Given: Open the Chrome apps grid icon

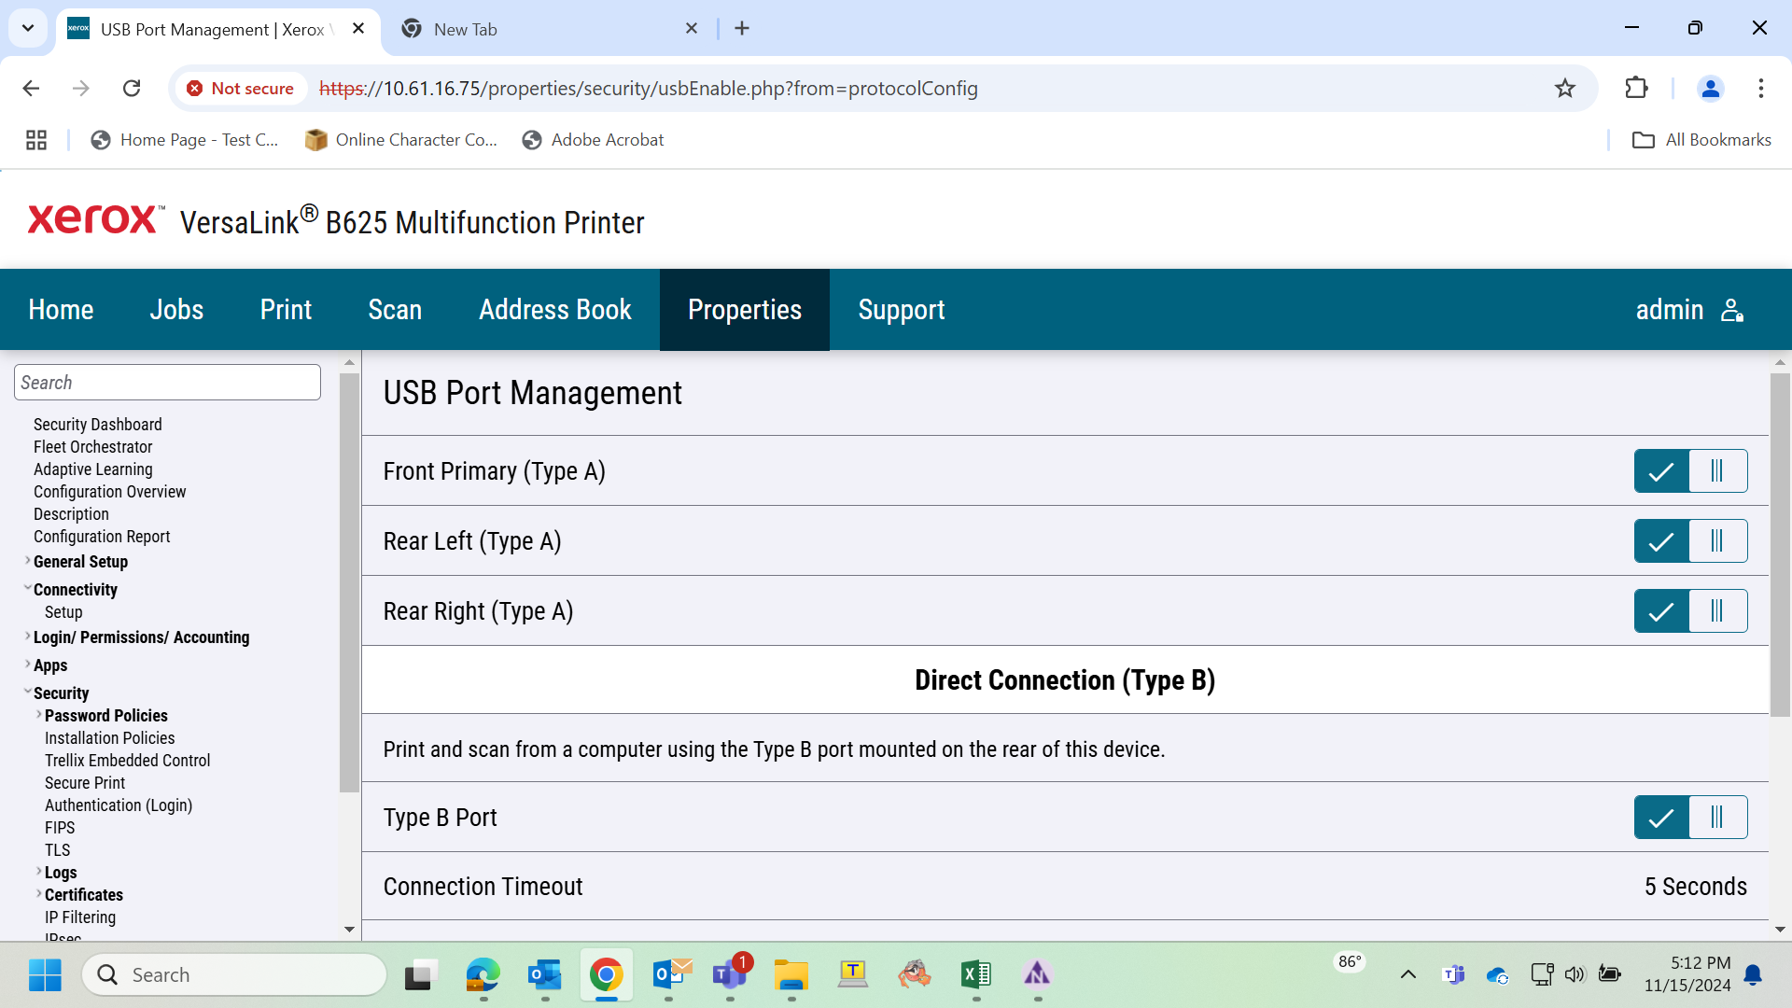Looking at the screenshot, I should (x=36, y=140).
